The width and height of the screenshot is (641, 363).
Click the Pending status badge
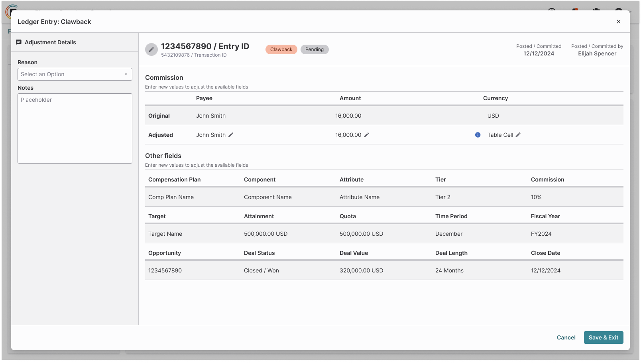click(315, 49)
